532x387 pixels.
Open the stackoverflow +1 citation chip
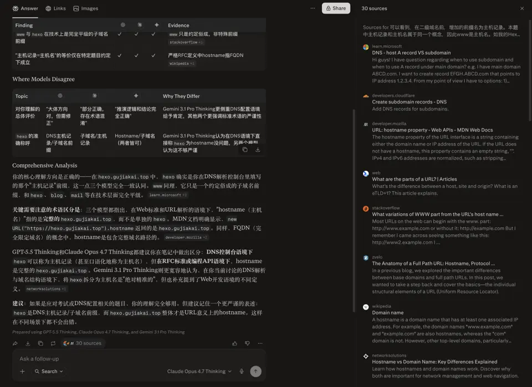(186, 43)
